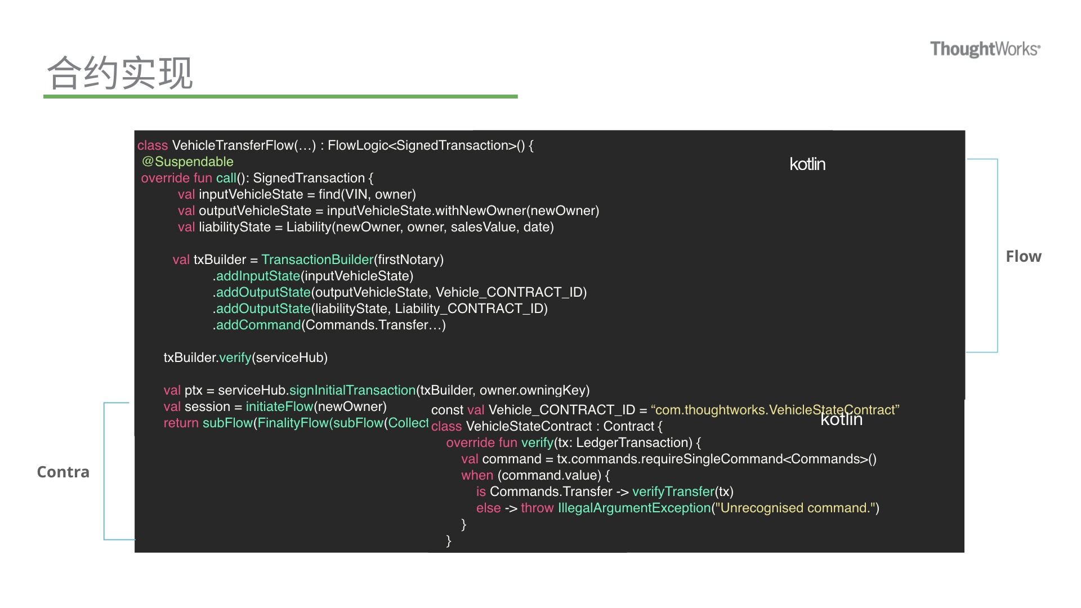
Task: Click the 'class VehicleTransferFlow' code line
Action: coord(336,145)
